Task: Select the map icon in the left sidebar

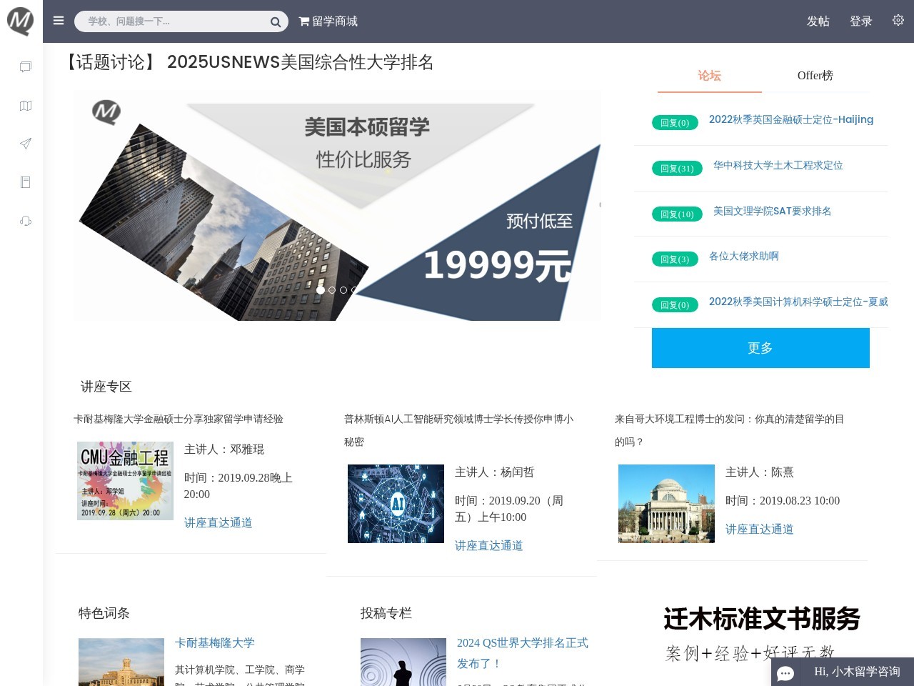Action: tap(24, 105)
